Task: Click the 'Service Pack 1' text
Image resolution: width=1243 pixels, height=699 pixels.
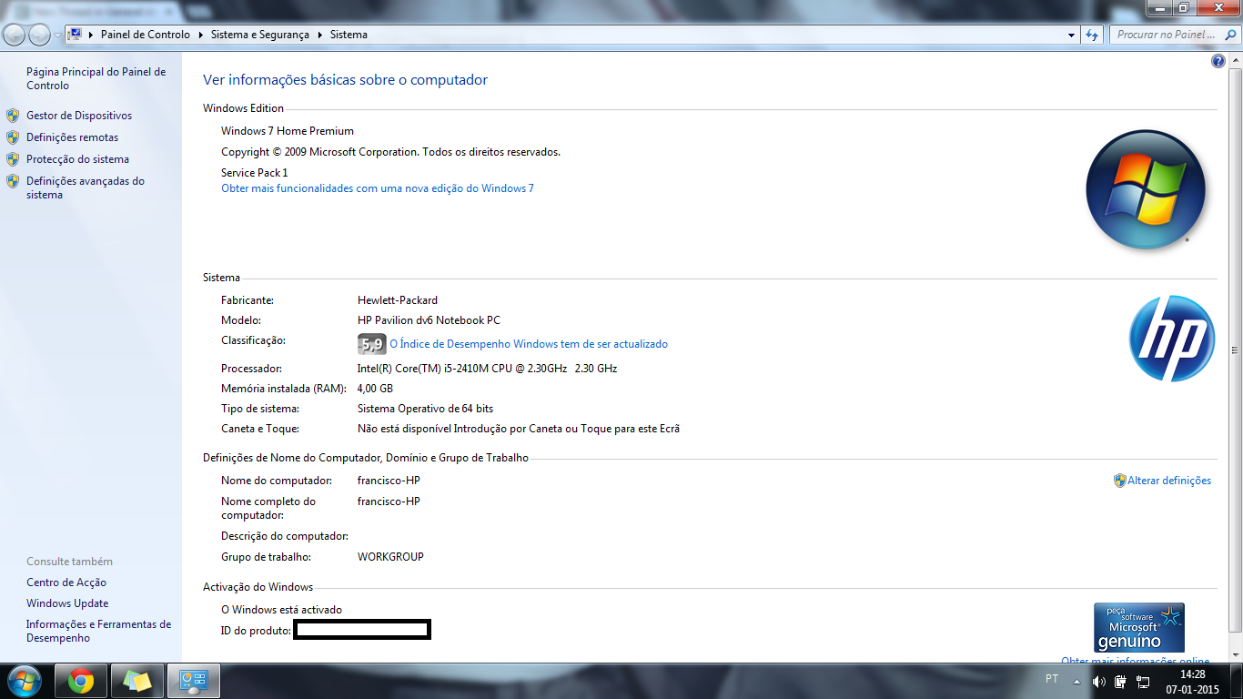Action: click(254, 173)
